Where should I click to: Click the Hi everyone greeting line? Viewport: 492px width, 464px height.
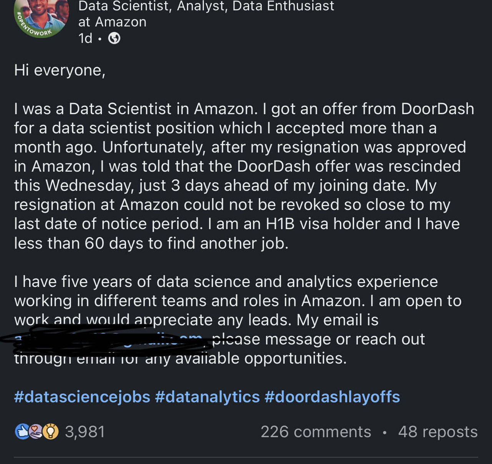tap(60, 70)
